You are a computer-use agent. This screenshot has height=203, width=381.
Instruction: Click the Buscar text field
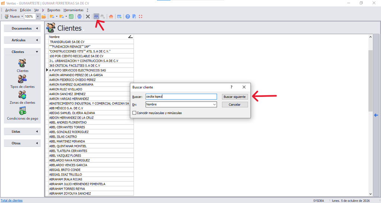(x=181, y=97)
